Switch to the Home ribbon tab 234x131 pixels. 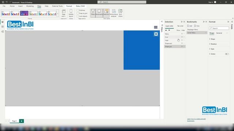coord(12,6)
